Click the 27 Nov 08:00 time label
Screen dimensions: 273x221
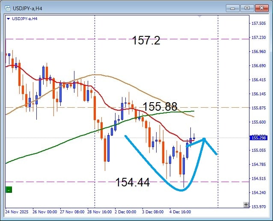(x=72, y=212)
